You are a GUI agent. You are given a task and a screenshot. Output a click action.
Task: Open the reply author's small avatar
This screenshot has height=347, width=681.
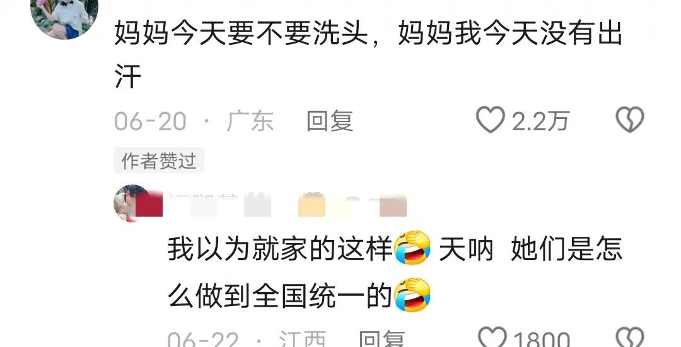tap(132, 203)
